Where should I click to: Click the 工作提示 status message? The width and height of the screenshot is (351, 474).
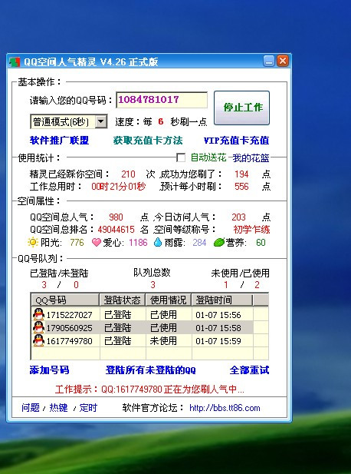pos(149,389)
